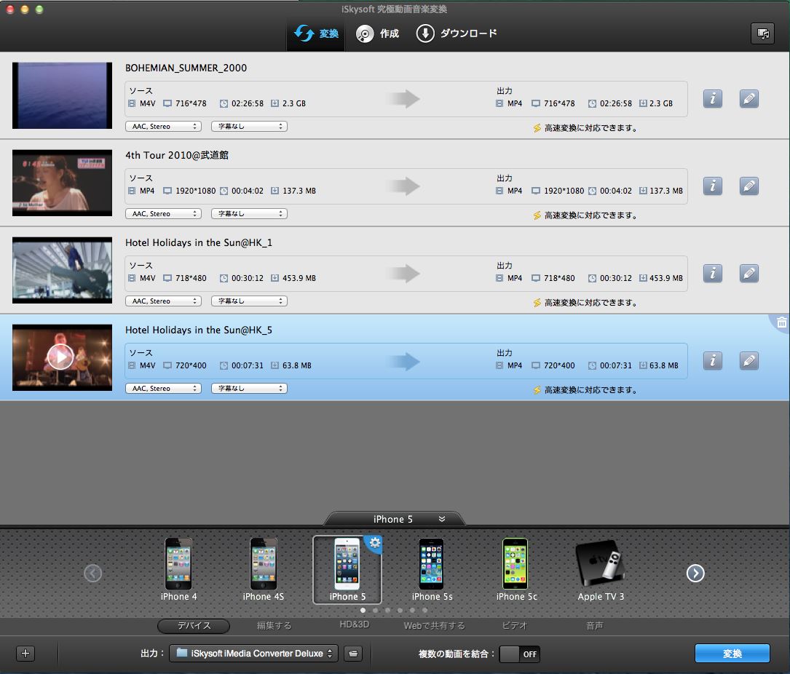
Task: Select the BOHEMIAN_SUMMER_2000 thumbnail
Action: tap(62, 95)
